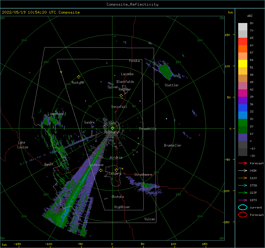Click the Banff label
This screenshot has height=248, width=265.
click(x=49, y=164)
